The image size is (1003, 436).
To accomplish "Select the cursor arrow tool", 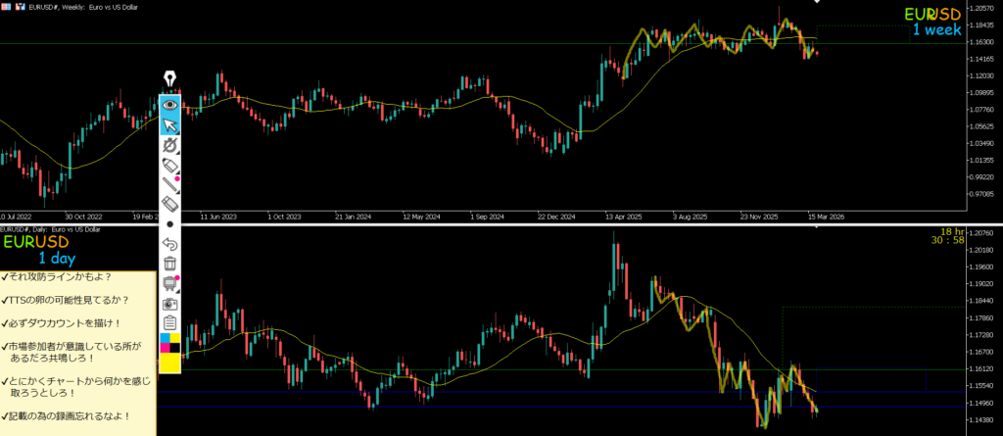I will pos(169,123).
